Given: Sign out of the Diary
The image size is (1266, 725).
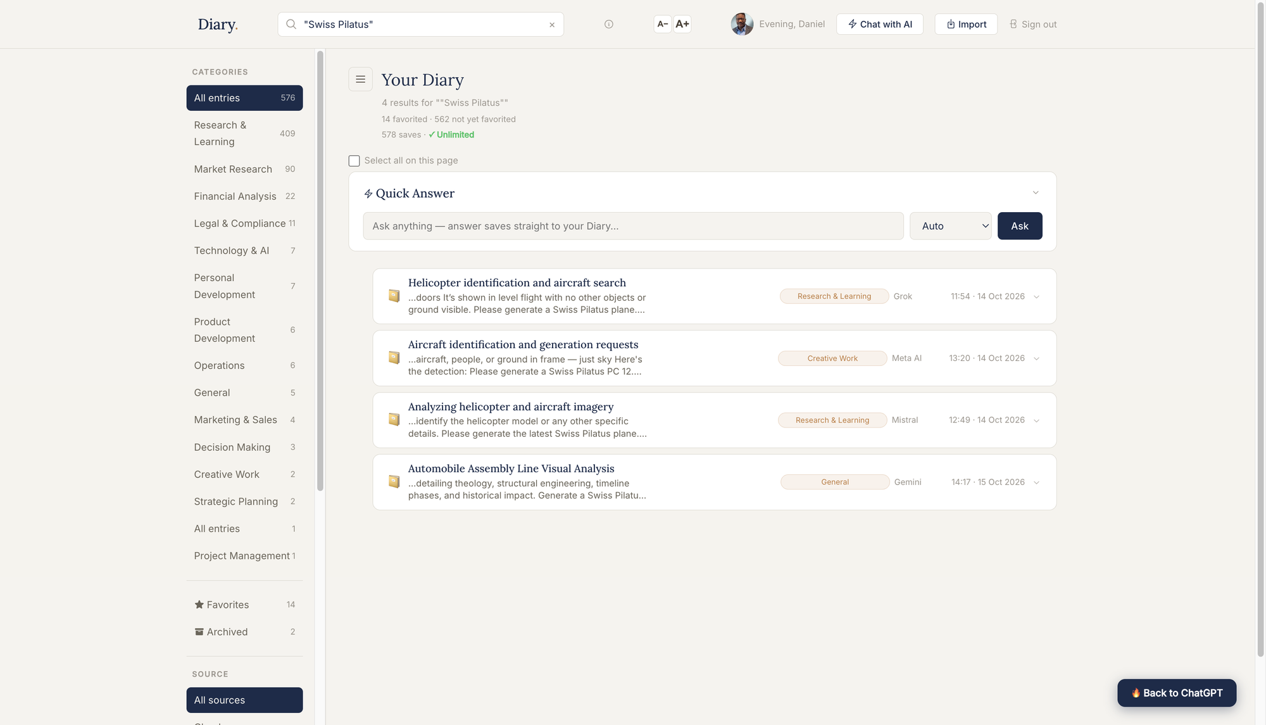Looking at the screenshot, I should 1033,24.
